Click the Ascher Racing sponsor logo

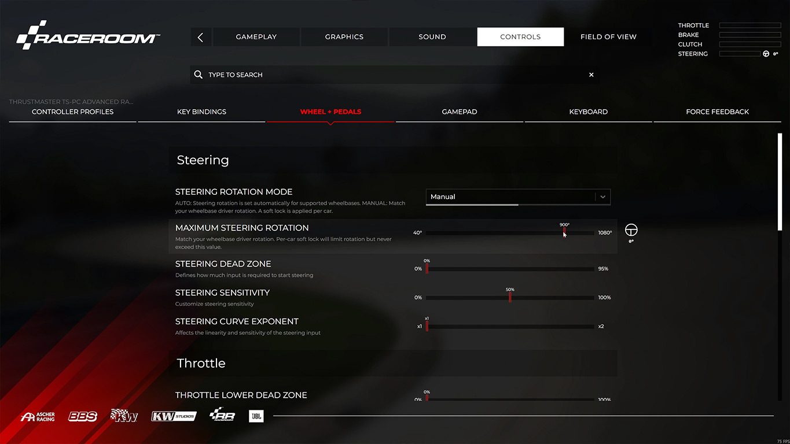tap(38, 416)
